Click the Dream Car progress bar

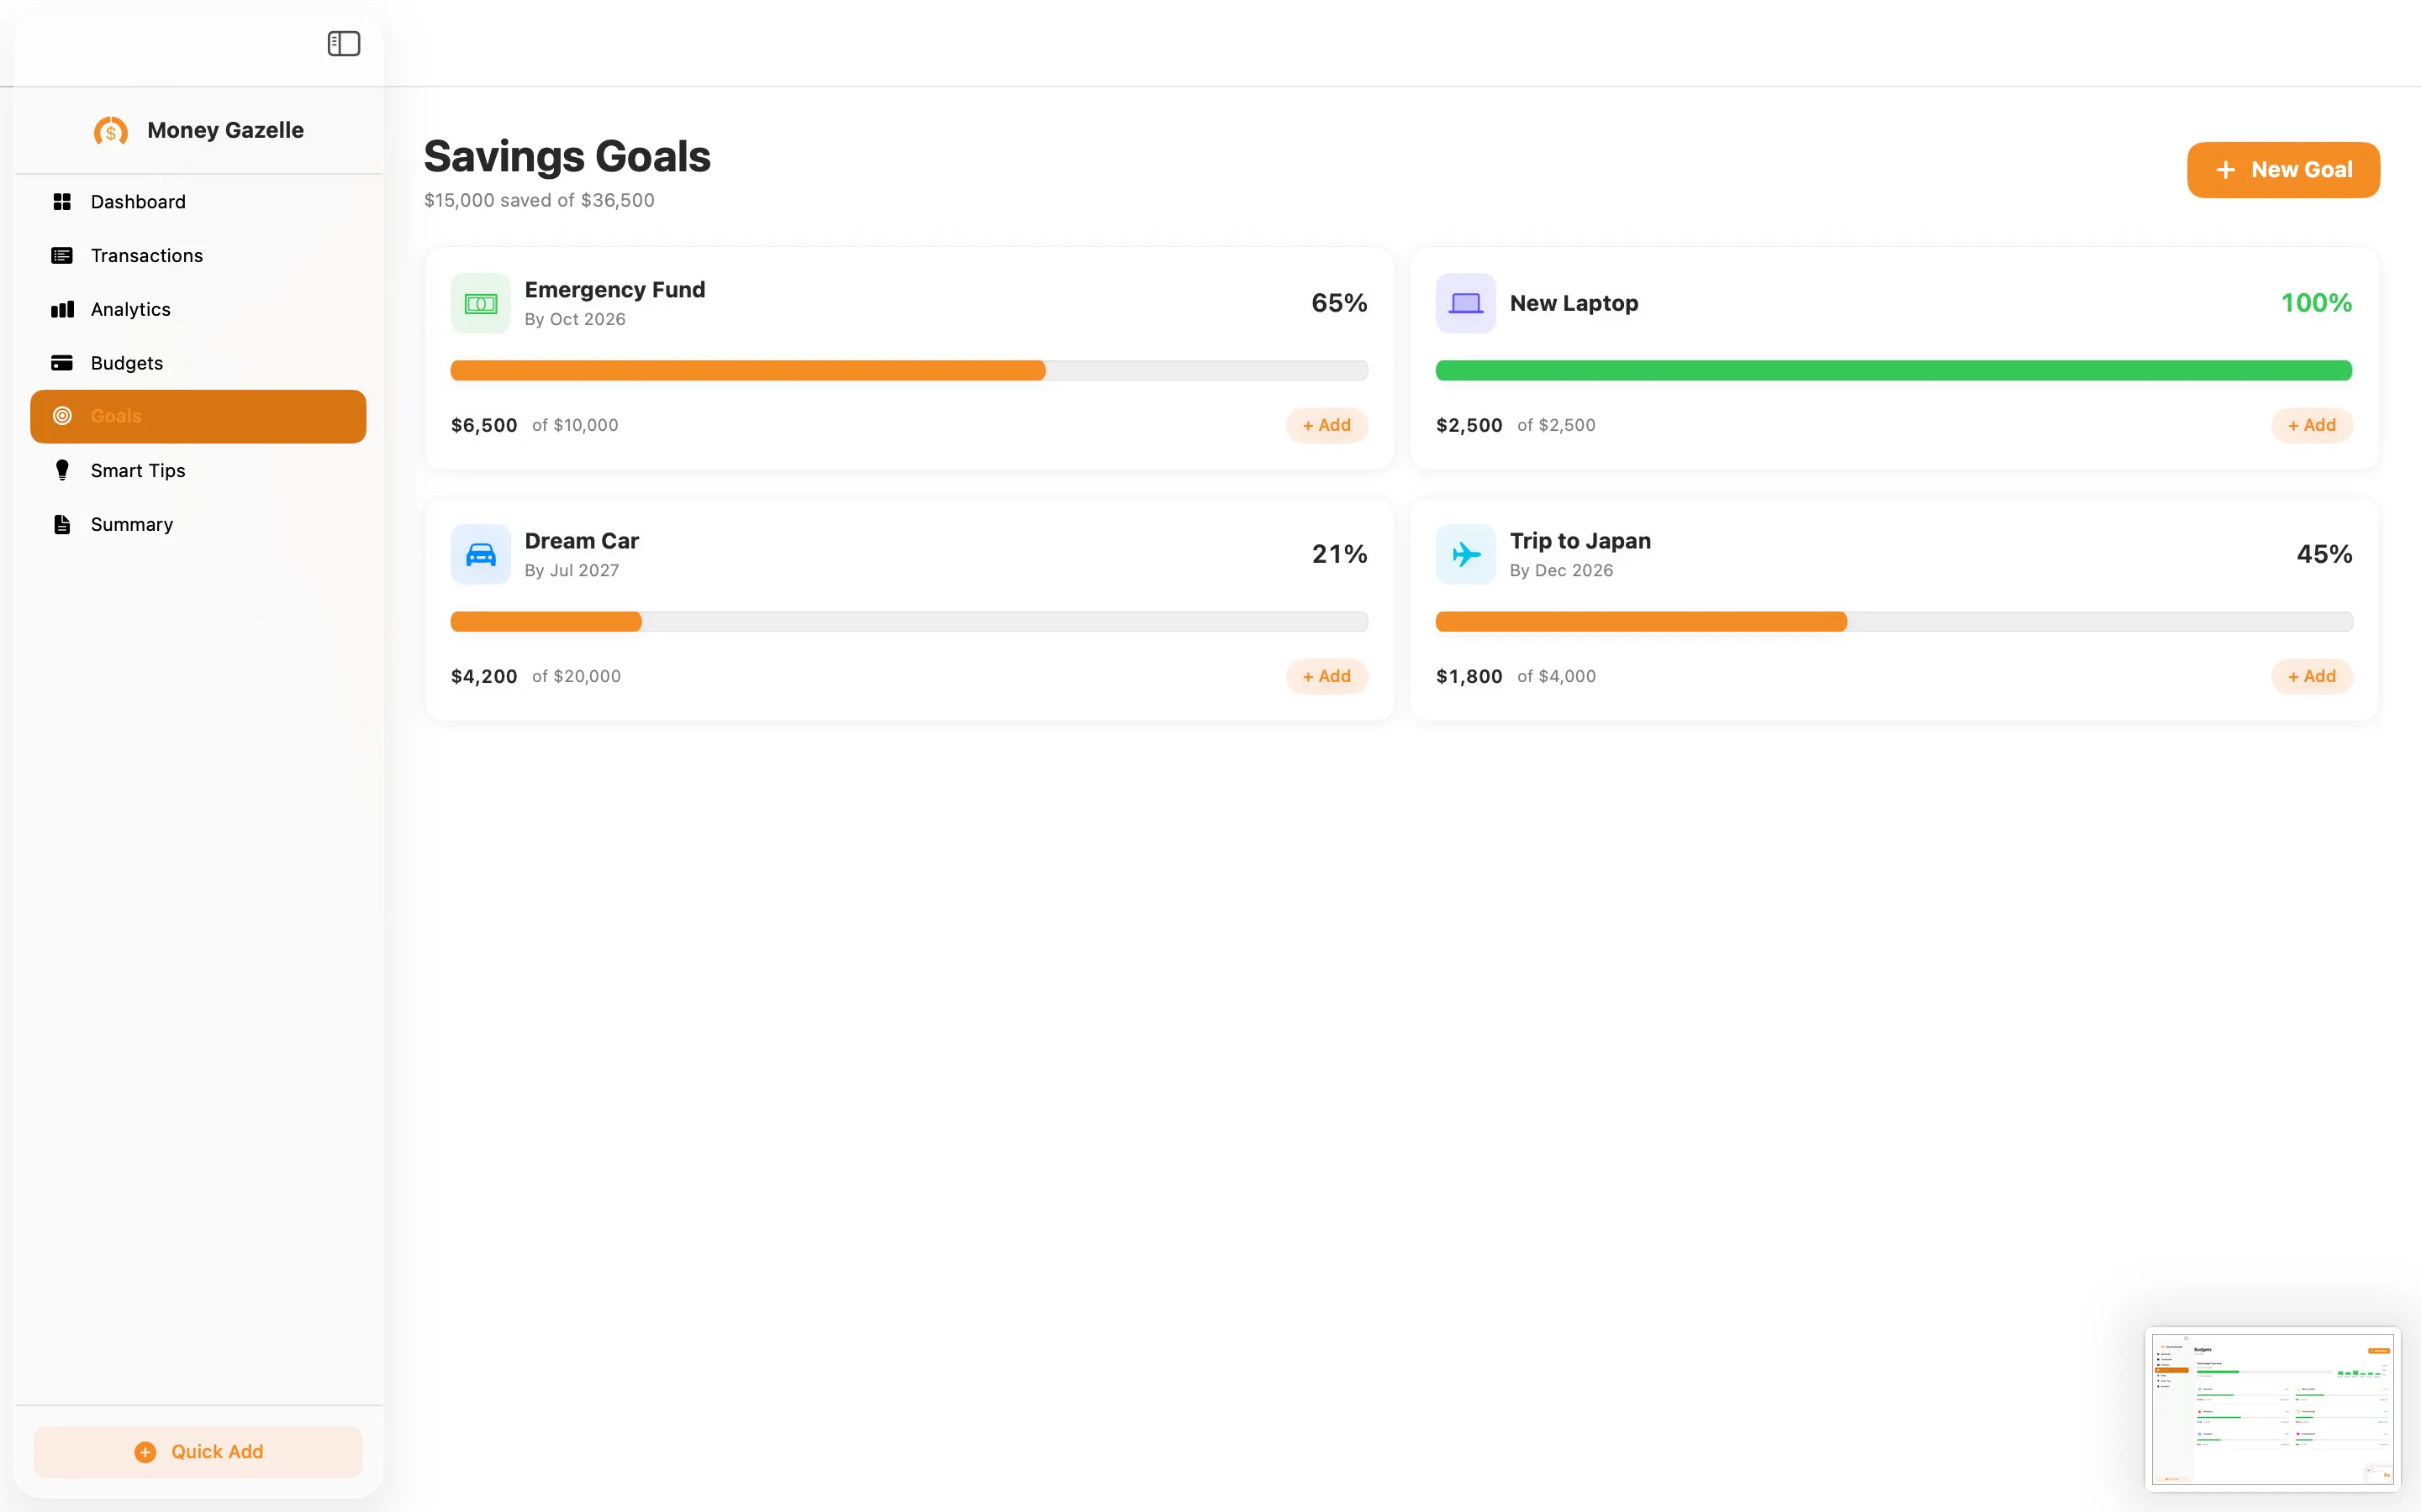click(910, 622)
